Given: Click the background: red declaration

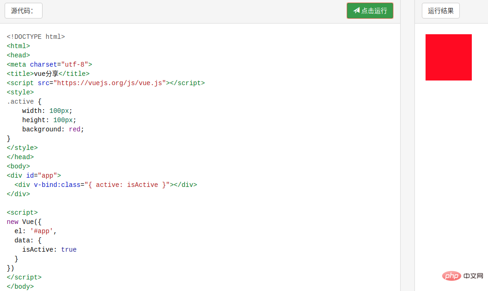Looking at the screenshot, I should pyautogui.click(x=53, y=129).
